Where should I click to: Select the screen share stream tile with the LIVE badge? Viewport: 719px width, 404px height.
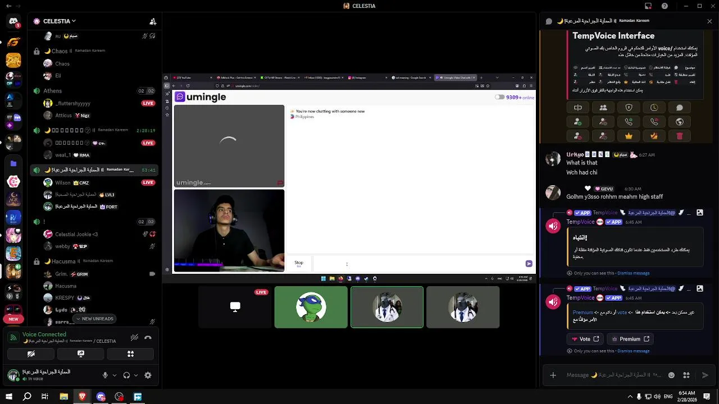point(235,307)
